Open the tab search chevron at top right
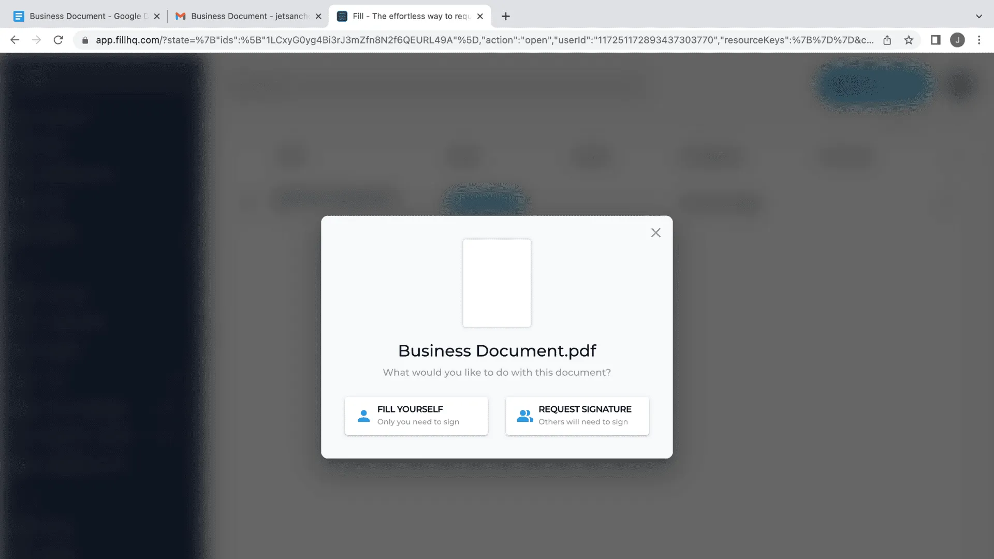 pos(978,16)
